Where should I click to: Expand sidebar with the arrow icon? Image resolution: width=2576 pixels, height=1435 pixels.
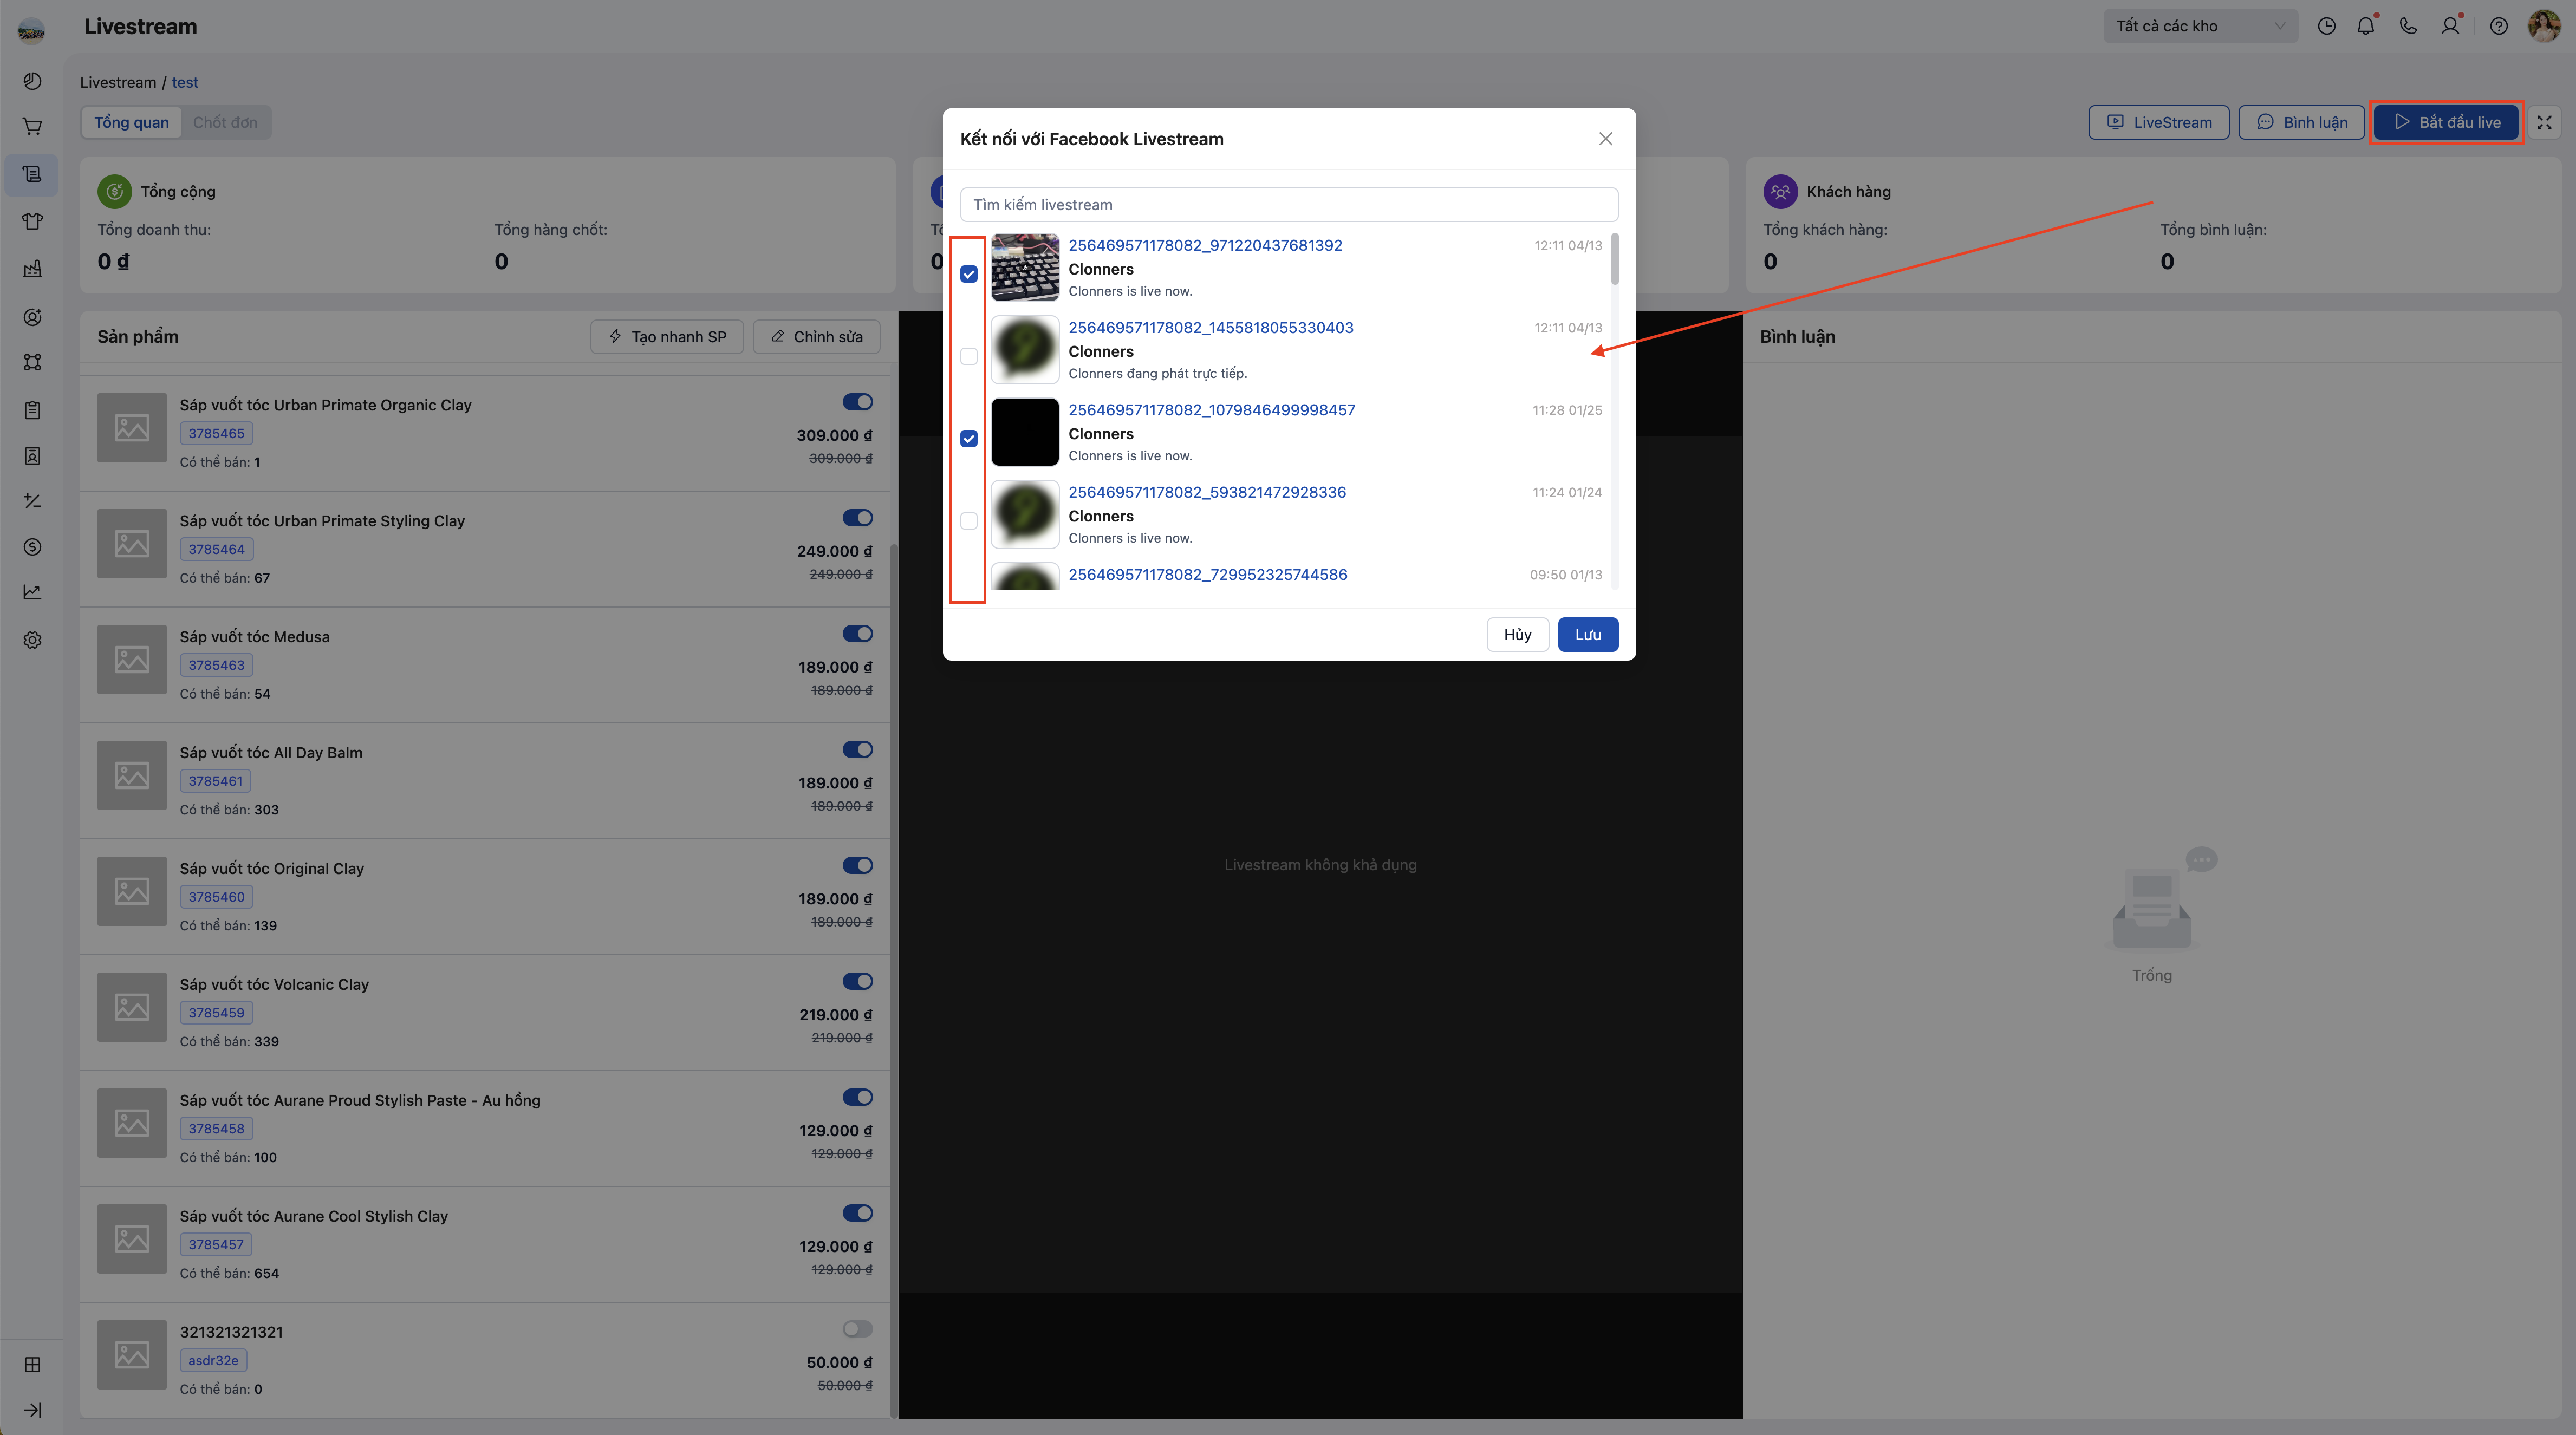pyautogui.click(x=32, y=1410)
